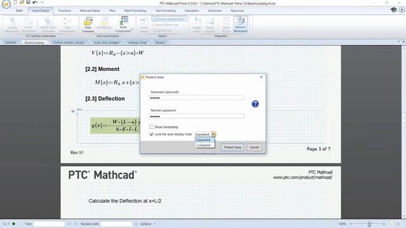
Task: Switch to the Beams worksheet tab
Action: [x=160, y=42]
